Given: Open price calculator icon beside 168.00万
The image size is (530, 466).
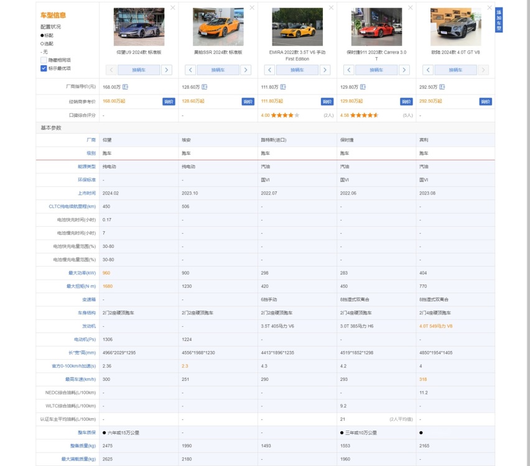Looking at the screenshot, I should click(x=126, y=87).
